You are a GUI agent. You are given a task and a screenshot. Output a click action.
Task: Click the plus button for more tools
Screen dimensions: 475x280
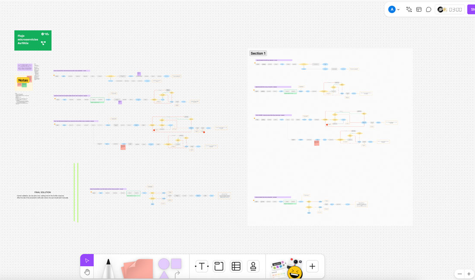[x=312, y=266]
